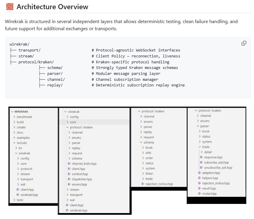
Task: Collapse the include folder chevron
Action: (x=14, y=143)
